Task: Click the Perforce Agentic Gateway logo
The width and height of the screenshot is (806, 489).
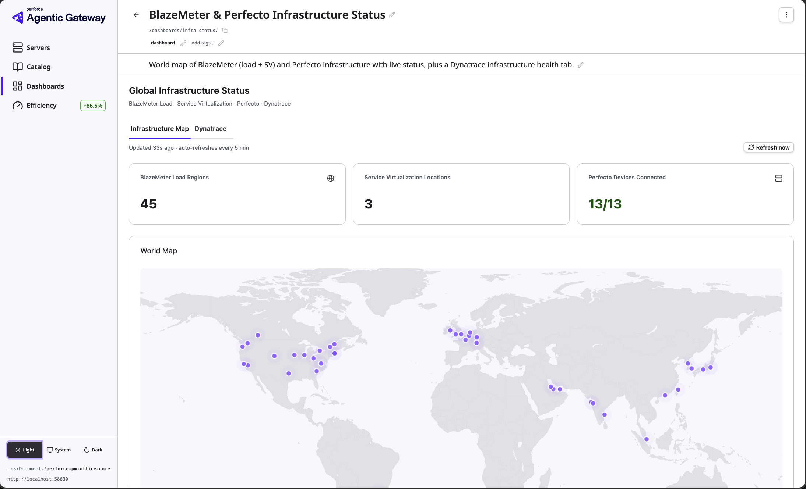Action: coord(59,15)
